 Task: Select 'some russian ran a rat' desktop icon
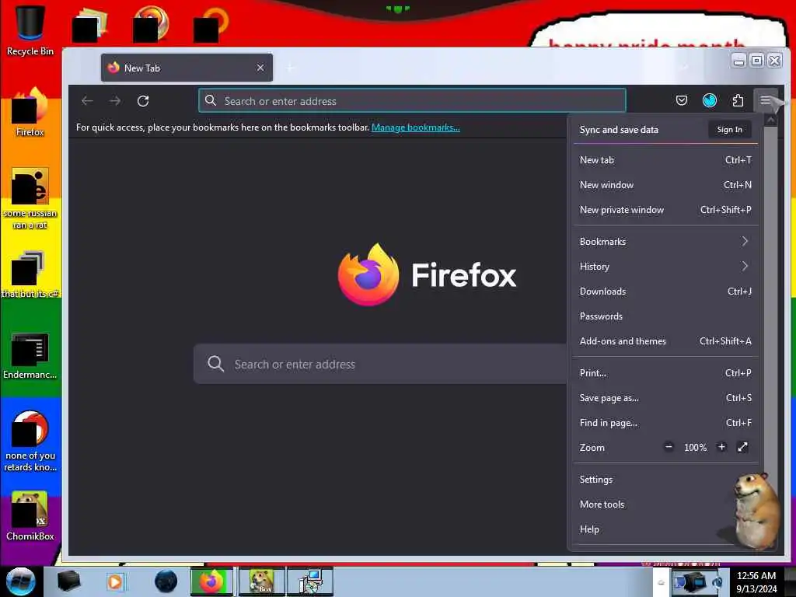pos(30,198)
